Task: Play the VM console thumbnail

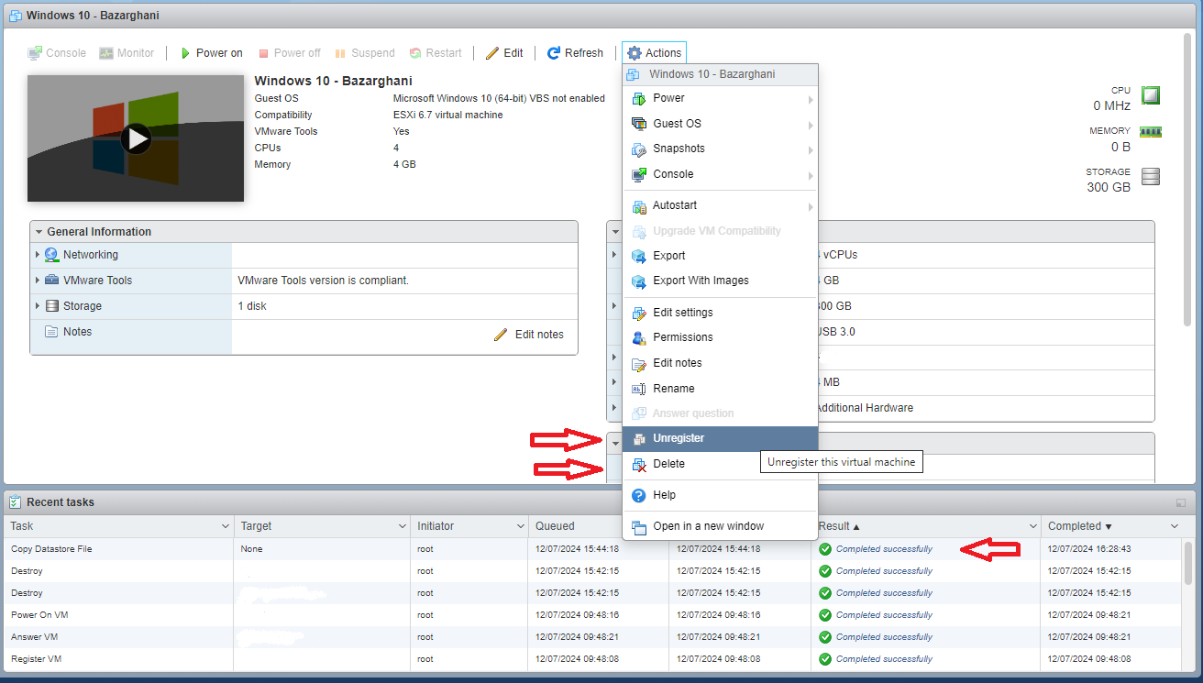Action: click(x=136, y=138)
